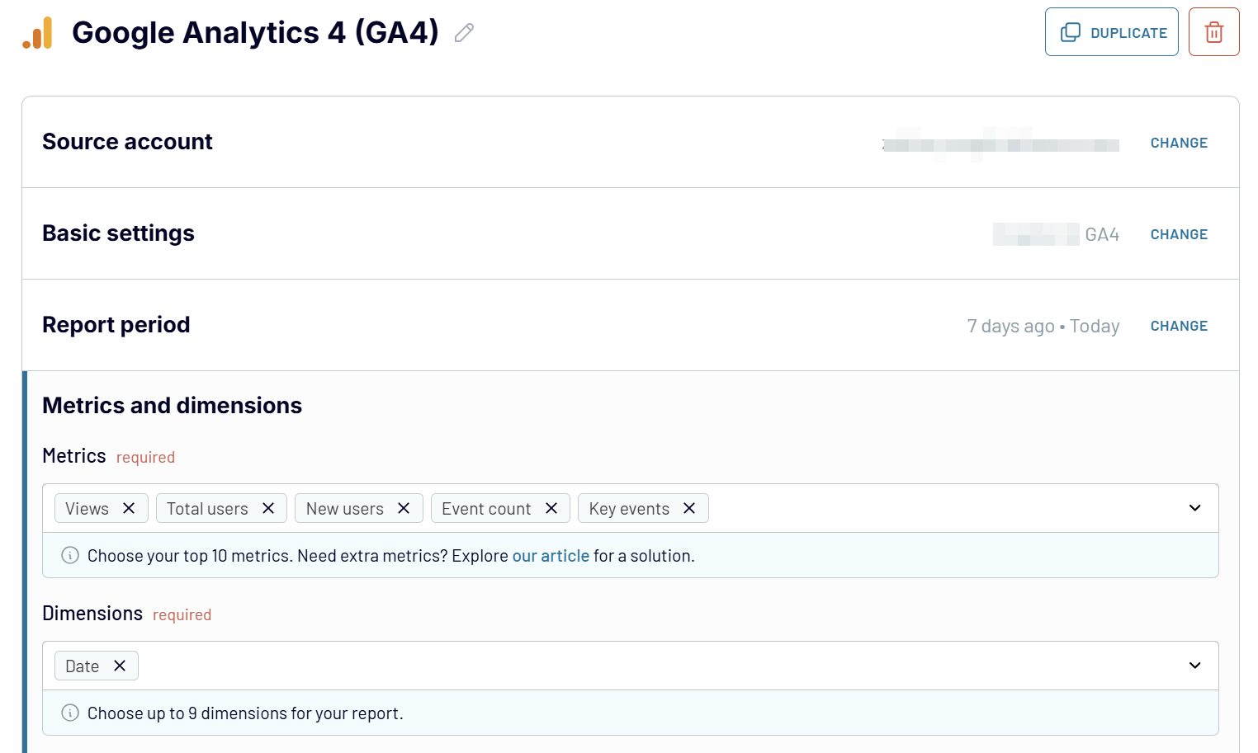Viewport: 1258px width, 753px height.
Task: Open the 'our article' link
Action: (x=551, y=556)
